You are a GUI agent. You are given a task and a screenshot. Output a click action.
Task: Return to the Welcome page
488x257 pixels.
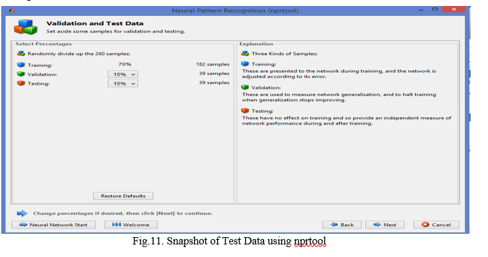click(131, 225)
